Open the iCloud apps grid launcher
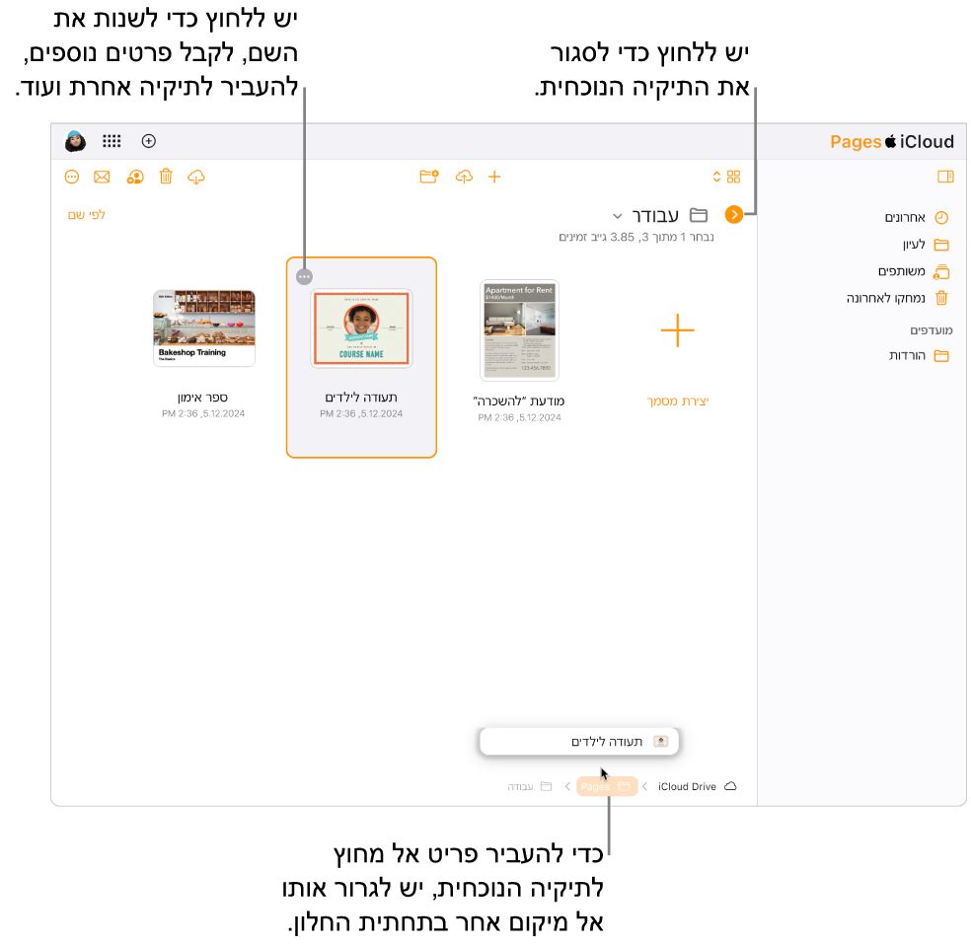The image size is (971, 947). point(112,141)
